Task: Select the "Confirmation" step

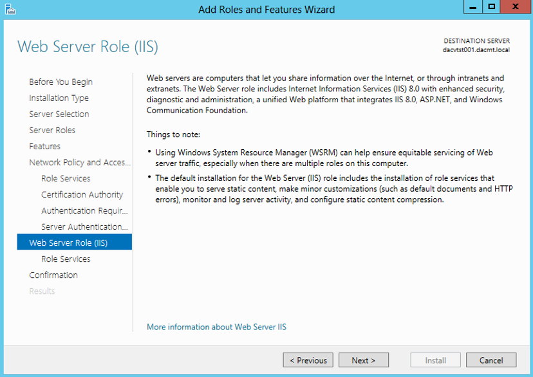Action: click(x=53, y=275)
